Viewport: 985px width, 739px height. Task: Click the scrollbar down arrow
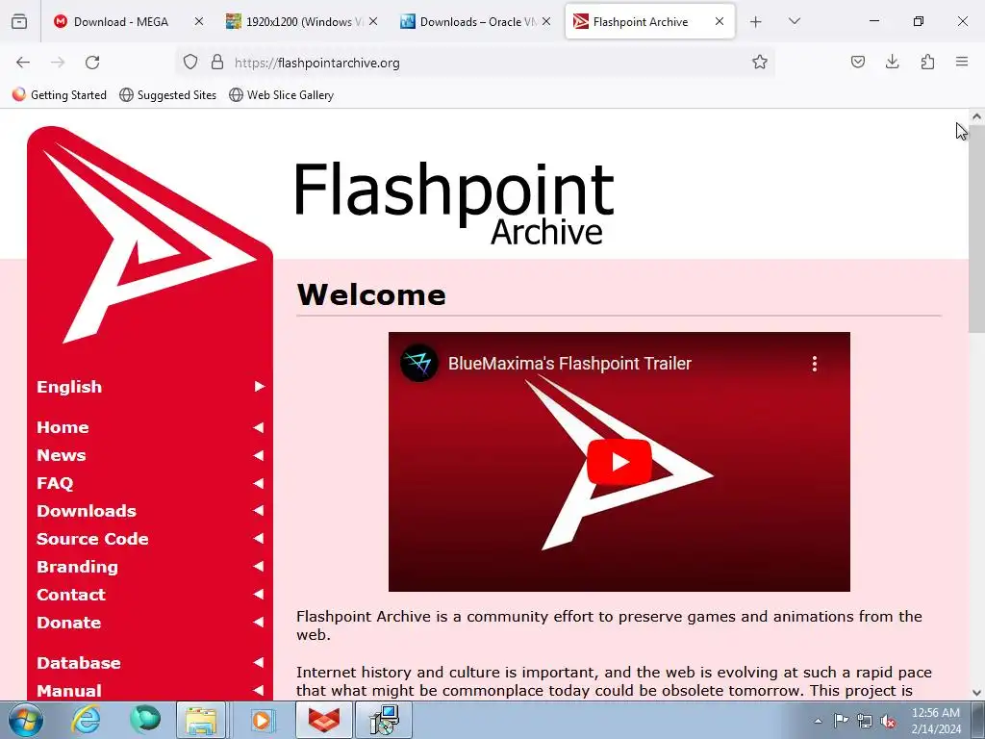(x=976, y=693)
